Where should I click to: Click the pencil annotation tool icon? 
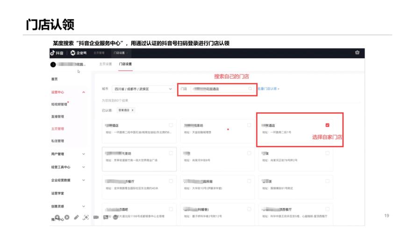pyautogui.click(x=77, y=217)
